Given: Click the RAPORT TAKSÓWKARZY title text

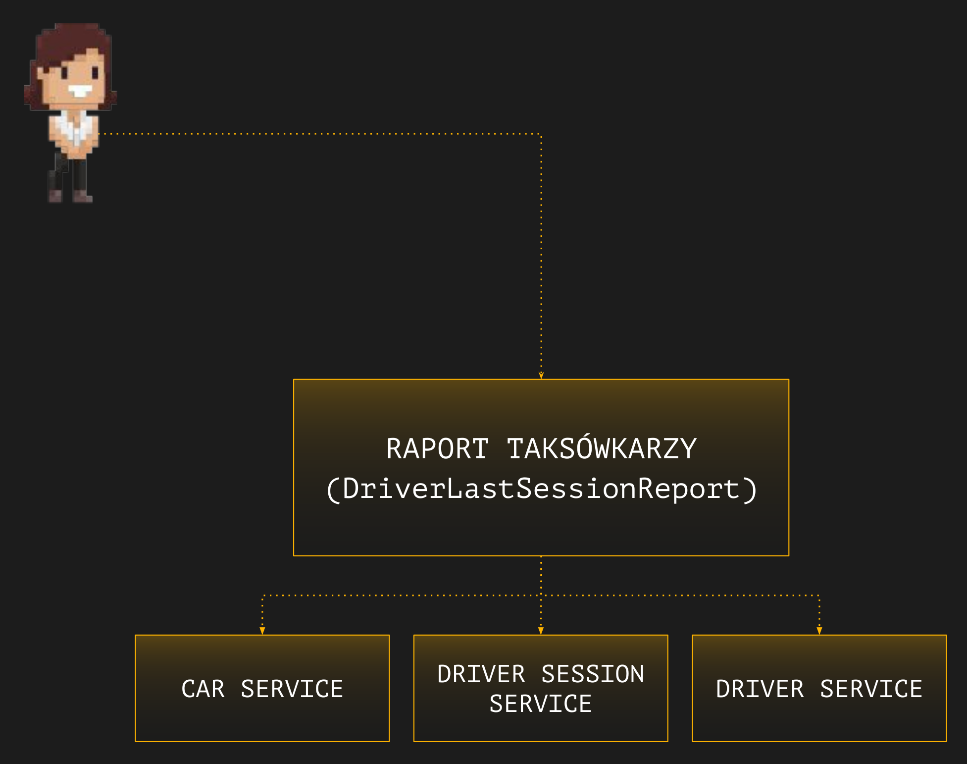Looking at the screenshot, I should tap(541, 448).
